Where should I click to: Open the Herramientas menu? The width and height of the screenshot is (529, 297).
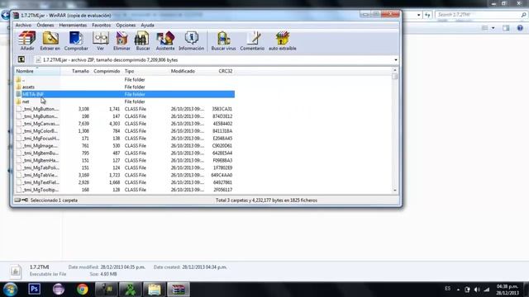(73, 26)
